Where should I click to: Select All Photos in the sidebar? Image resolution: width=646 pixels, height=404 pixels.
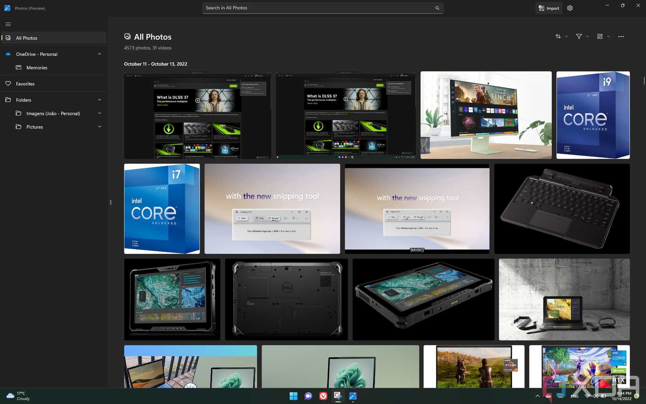click(x=26, y=38)
